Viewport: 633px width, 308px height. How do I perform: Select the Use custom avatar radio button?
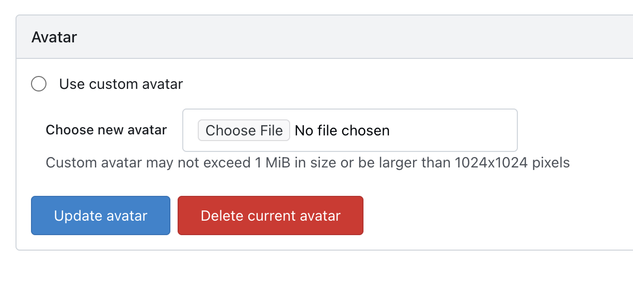click(x=39, y=84)
